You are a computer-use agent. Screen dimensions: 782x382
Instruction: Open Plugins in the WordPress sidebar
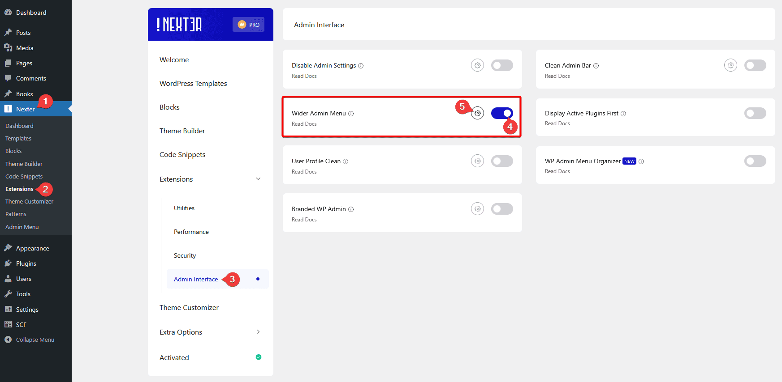point(26,263)
